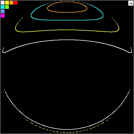Click the solid cyan closed orbit curve

pyautogui.click(x=67, y=20)
